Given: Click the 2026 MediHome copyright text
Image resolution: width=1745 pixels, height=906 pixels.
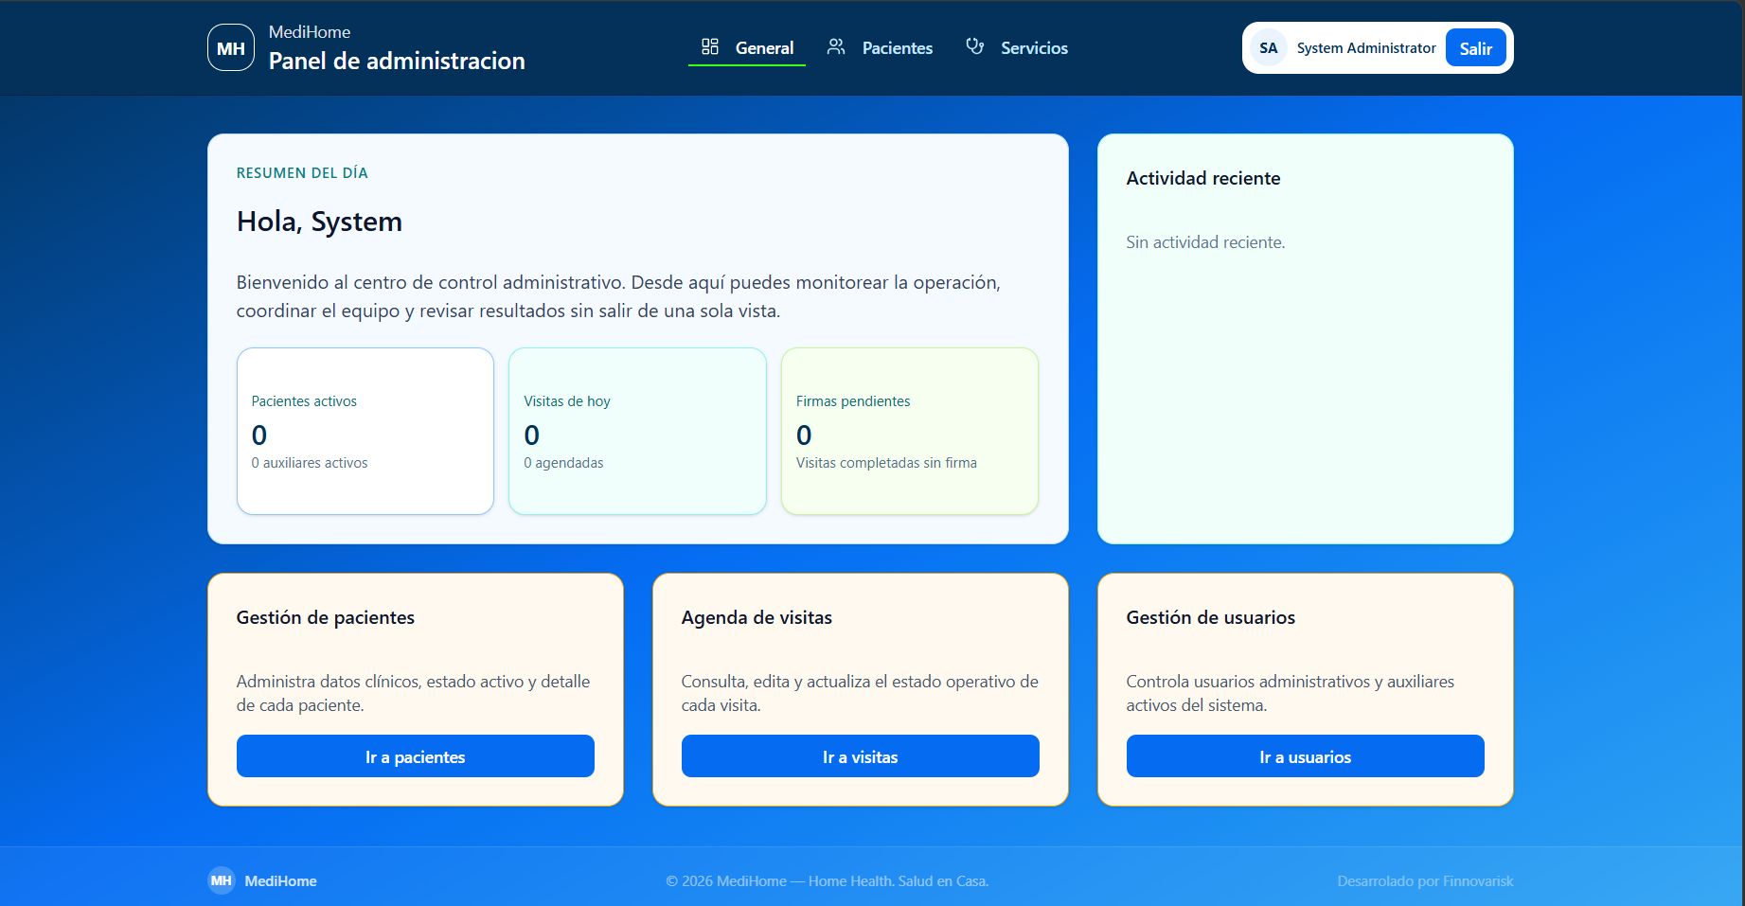Looking at the screenshot, I should click(827, 881).
